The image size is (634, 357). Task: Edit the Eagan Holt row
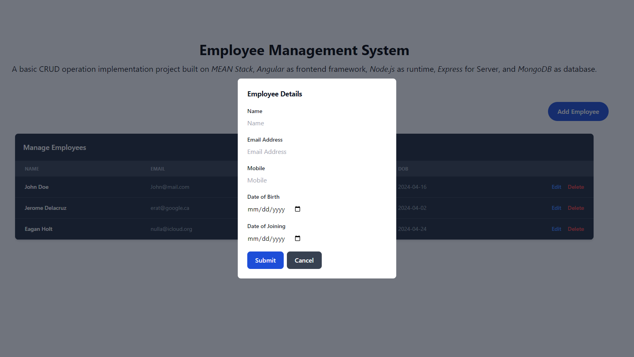pos(556,229)
